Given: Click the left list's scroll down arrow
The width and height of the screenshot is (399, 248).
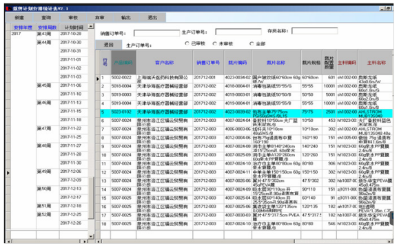Looking at the screenshot, I should click(x=91, y=236).
